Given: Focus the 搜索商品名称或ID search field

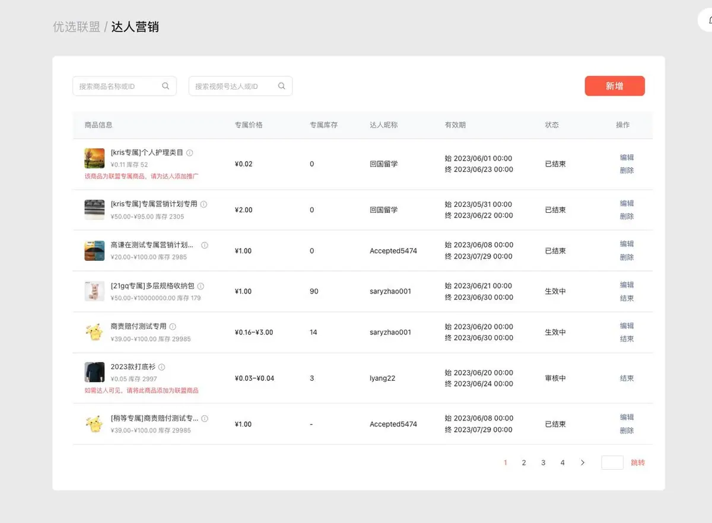Looking at the screenshot, I should [125, 86].
